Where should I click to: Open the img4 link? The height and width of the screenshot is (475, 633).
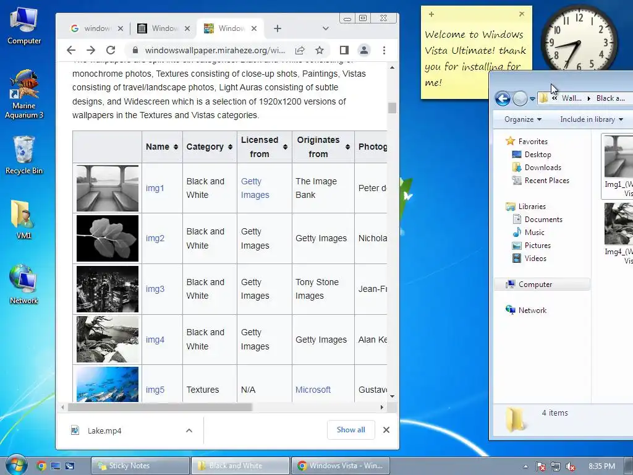click(x=155, y=340)
